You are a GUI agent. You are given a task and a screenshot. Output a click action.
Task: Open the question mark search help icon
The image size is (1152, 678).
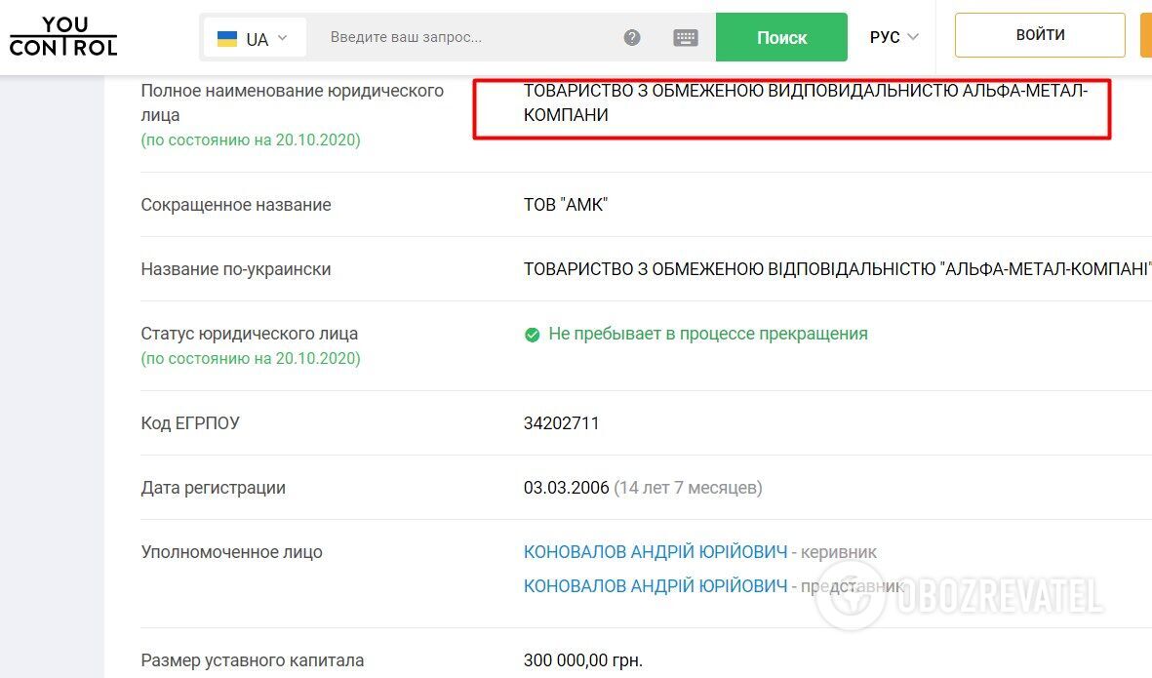coord(631,37)
